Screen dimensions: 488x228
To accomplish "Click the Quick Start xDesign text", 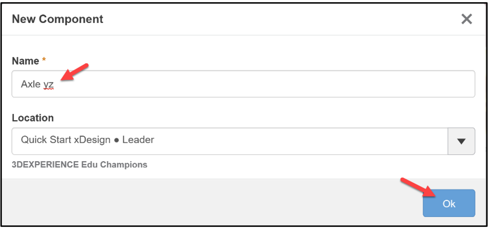I will pyautogui.click(x=65, y=140).
